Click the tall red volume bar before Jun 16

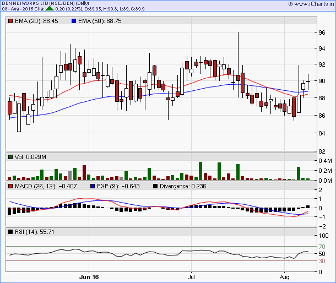[84, 172]
